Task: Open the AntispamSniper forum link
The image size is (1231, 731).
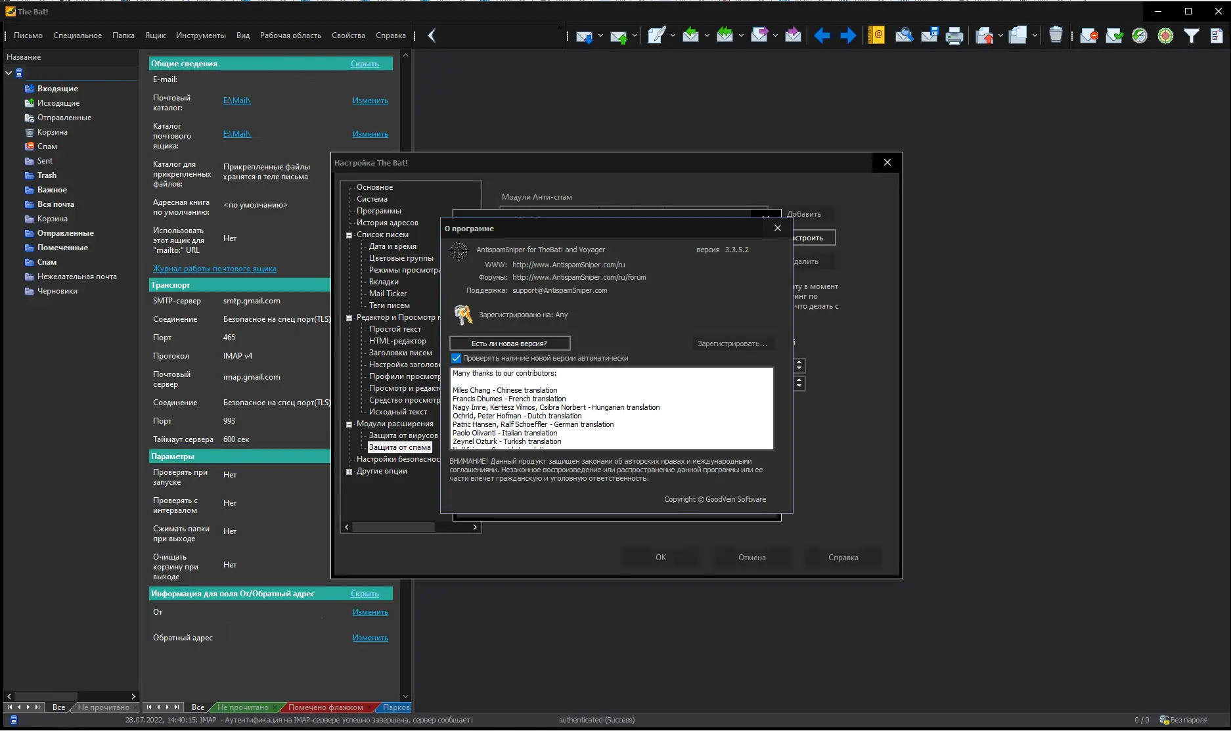Action: (x=579, y=277)
